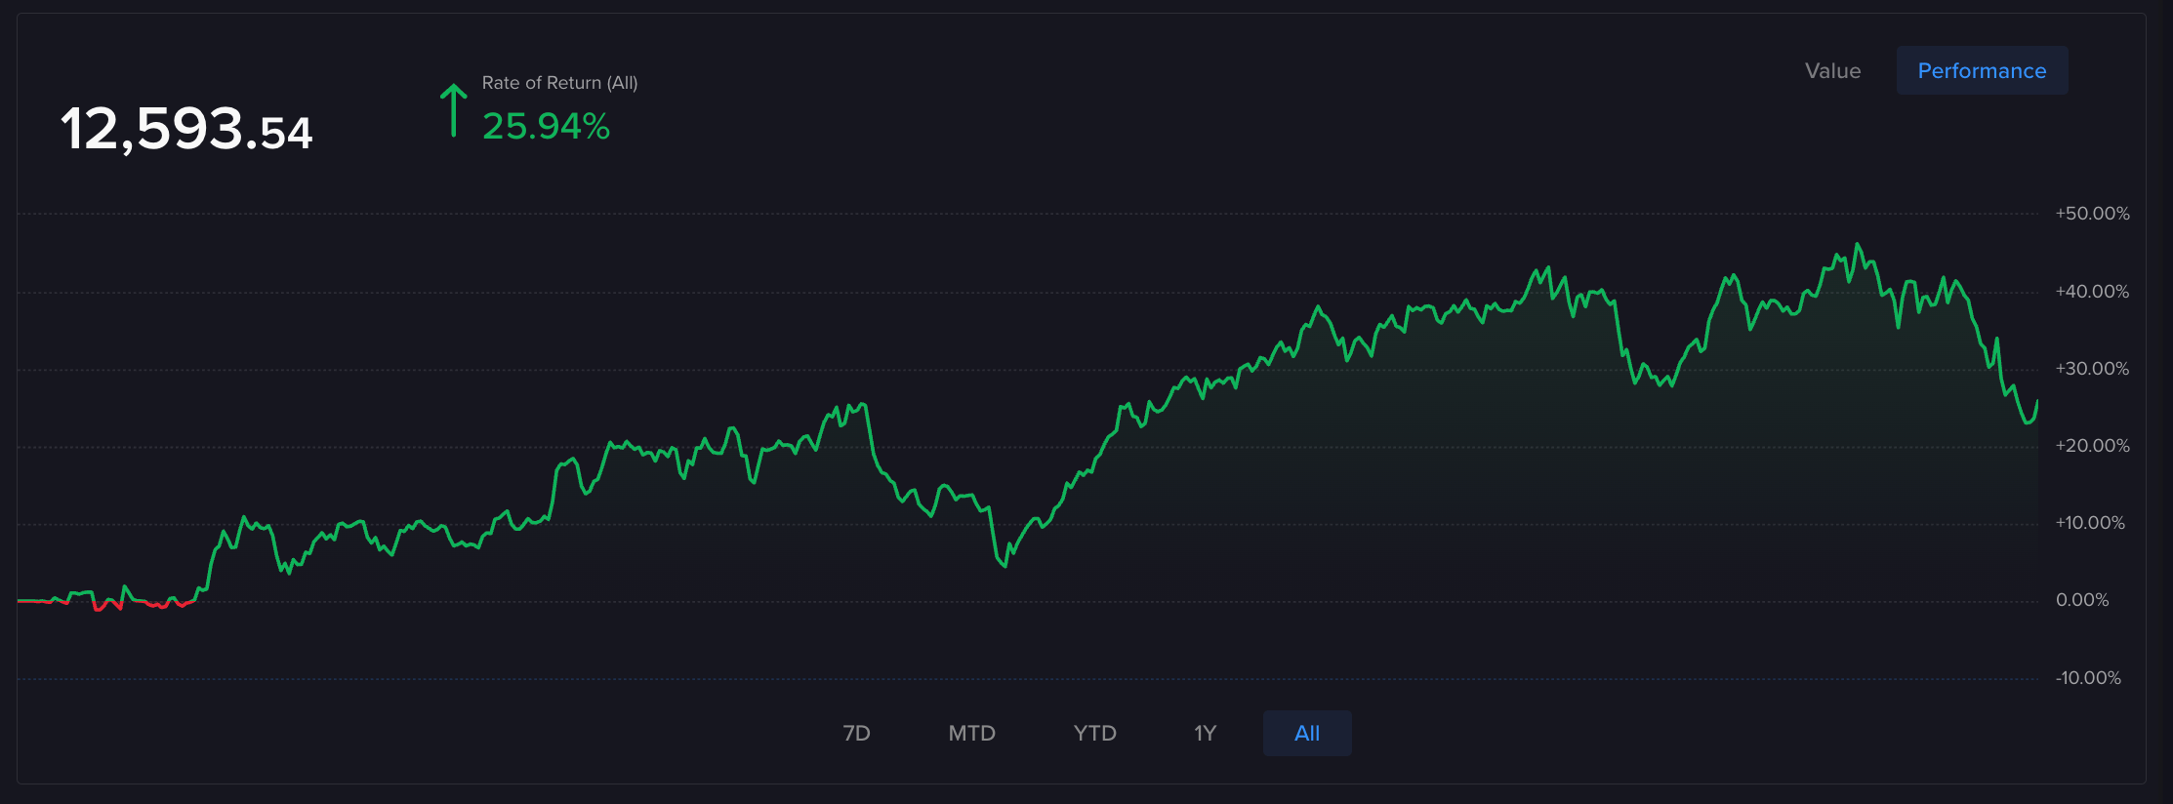Select the Performance view tab
2173x804 pixels.
pyautogui.click(x=1982, y=71)
